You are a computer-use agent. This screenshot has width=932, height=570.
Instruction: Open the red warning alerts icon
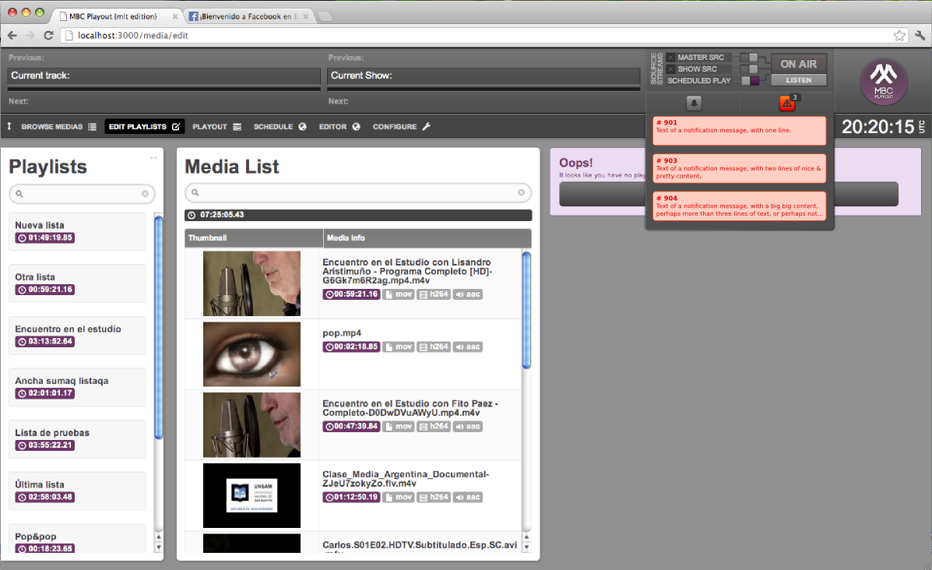tap(787, 104)
